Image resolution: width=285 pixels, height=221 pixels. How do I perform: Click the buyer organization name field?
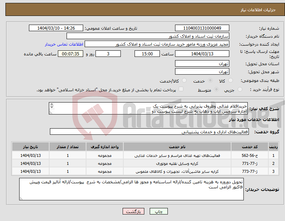(148, 36)
